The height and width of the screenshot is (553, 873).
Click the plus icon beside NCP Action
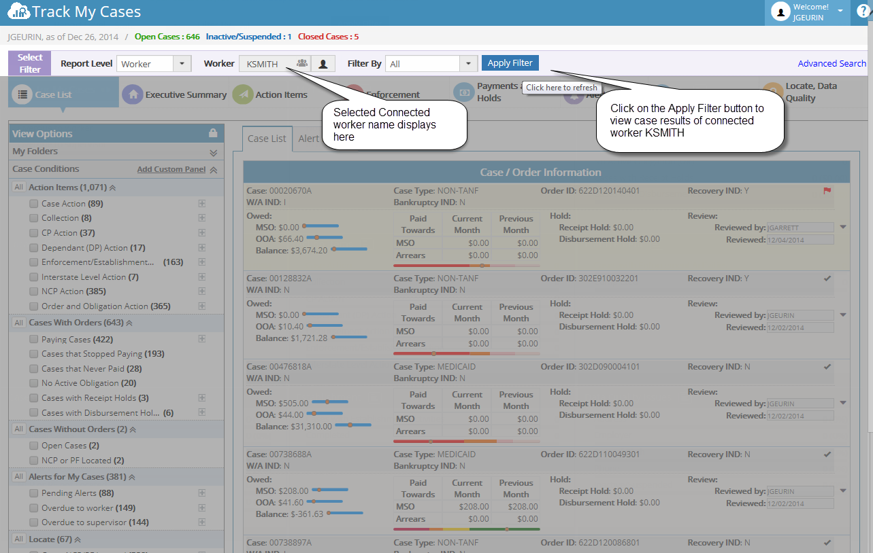pyautogui.click(x=201, y=291)
